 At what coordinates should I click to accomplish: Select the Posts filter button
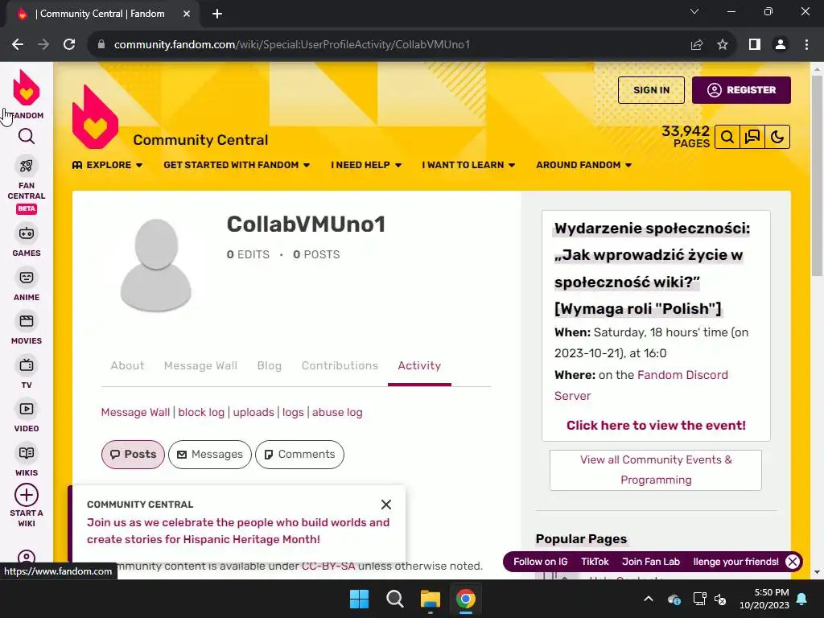[133, 455]
